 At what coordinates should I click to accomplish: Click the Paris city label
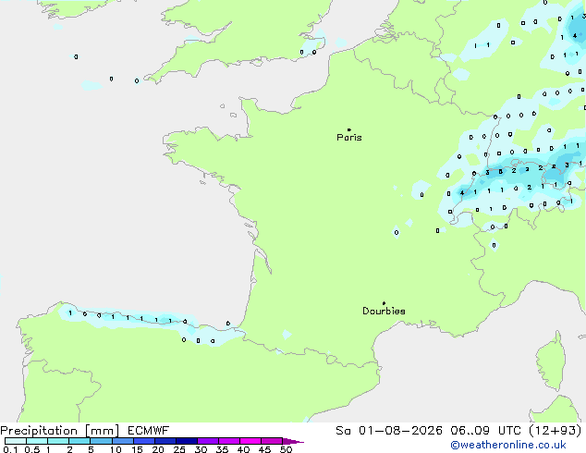(349, 138)
